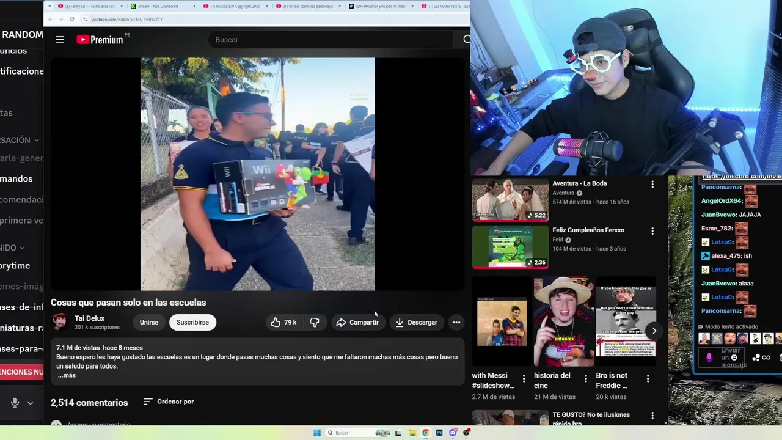Open Aventura - La Boda title link
782x440 pixels.
click(580, 183)
